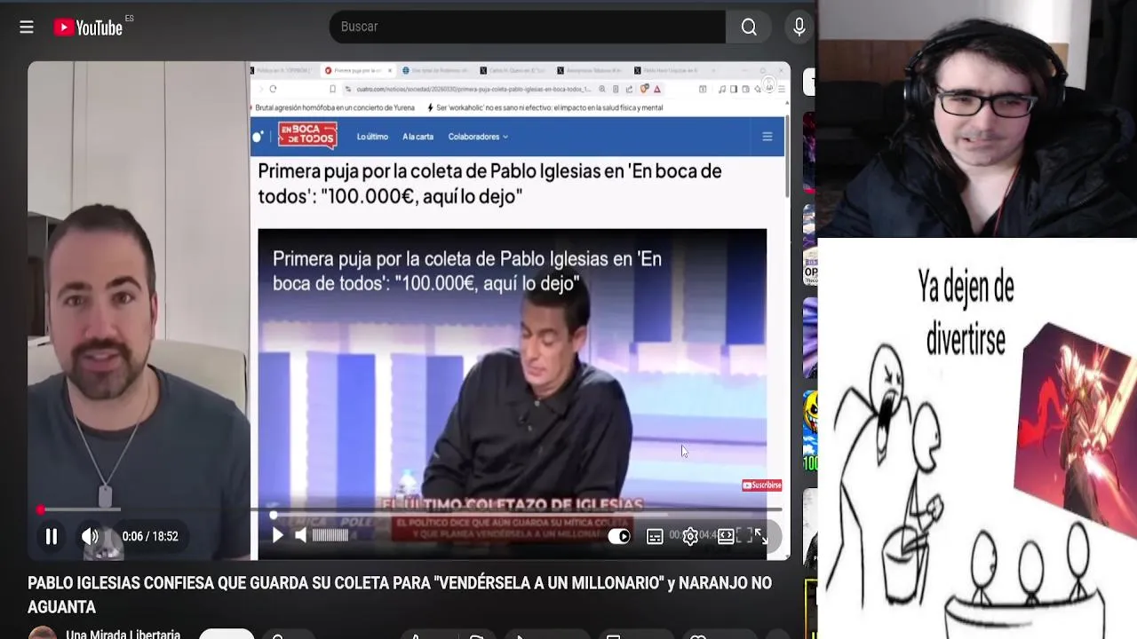Click the dashed-frame fullscreen icon in player
This screenshot has height=639, width=1137.
coord(744,534)
